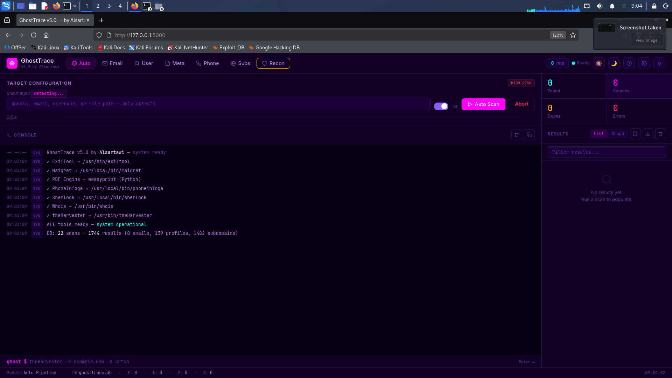This screenshot has width=672, height=378.
Task: Click the Filter results field
Action: click(606, 152)
